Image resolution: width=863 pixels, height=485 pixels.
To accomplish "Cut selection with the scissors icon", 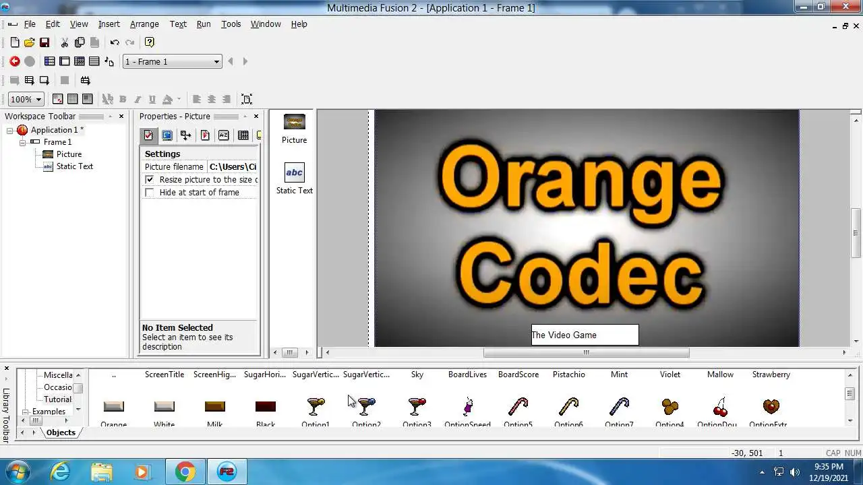I will [65, 42].
